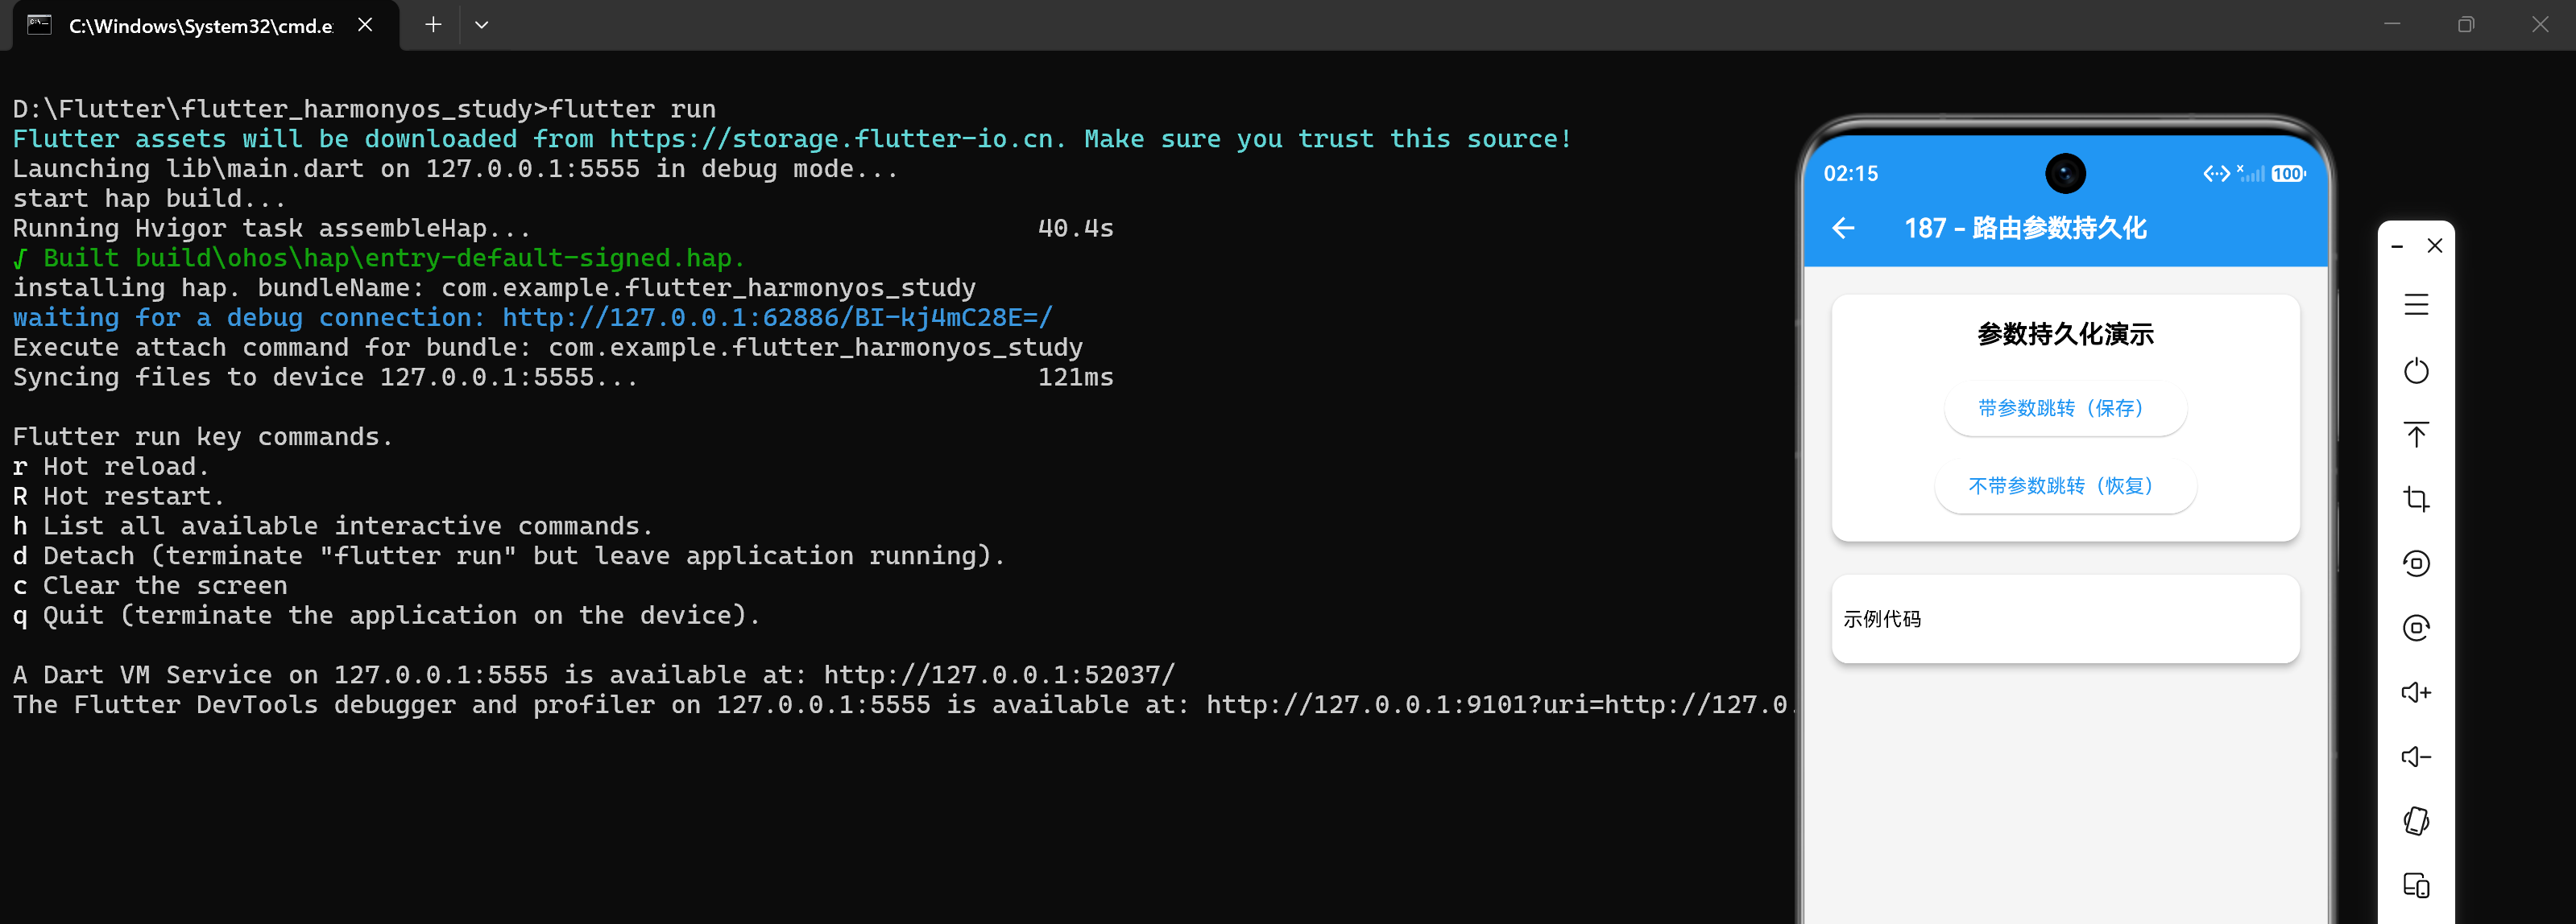
Task: Click the emulator power button icon
Action: pyautogui.click(x=2416, y=370)
